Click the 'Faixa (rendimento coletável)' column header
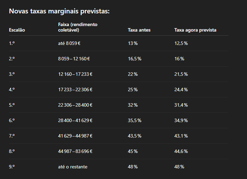 pyautogui.click(x=78, y=27)
